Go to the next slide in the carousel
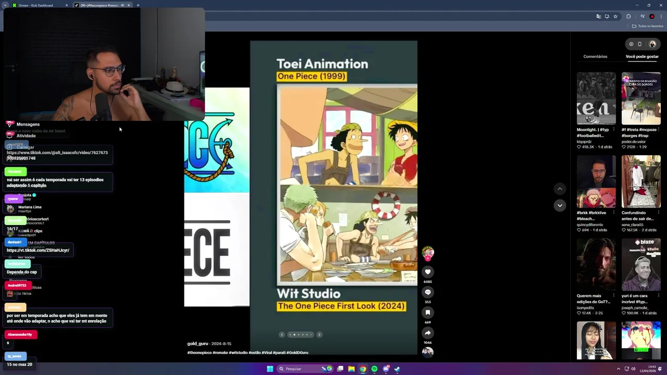The height and width of the screenshot is (375, 667). (319, 334)
